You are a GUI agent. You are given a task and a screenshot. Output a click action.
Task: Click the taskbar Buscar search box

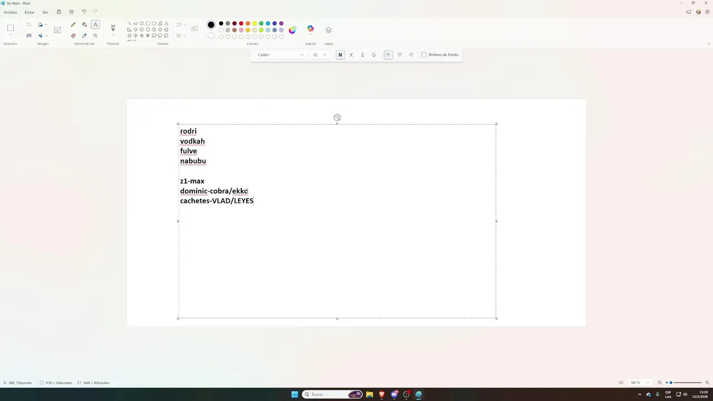333,394
